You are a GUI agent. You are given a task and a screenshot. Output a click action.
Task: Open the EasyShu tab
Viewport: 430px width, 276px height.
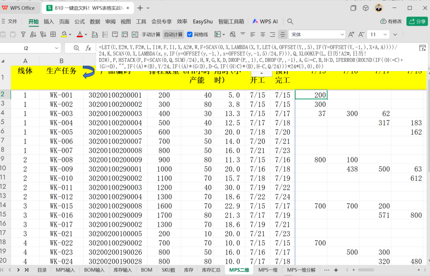203,21
